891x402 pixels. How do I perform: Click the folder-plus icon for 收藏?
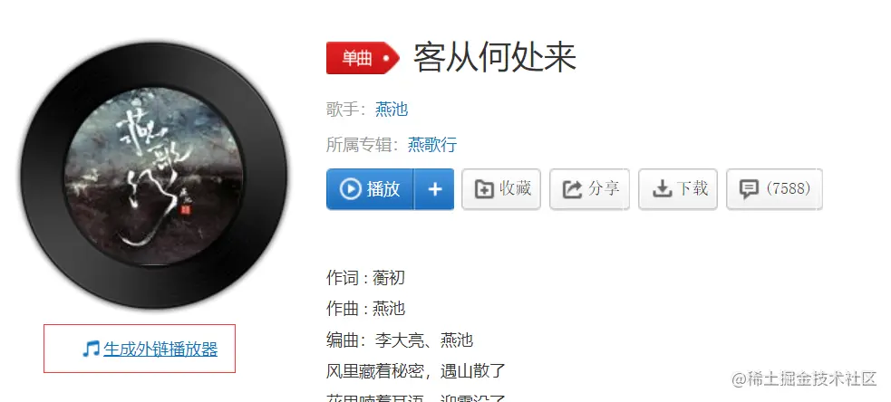point(484,189)
